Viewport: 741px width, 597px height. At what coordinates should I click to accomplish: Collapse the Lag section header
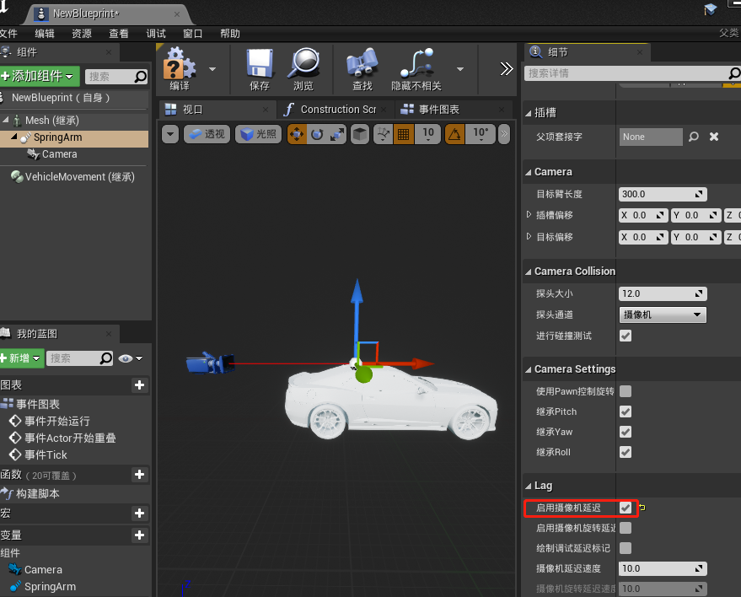(x=529, y=486)
